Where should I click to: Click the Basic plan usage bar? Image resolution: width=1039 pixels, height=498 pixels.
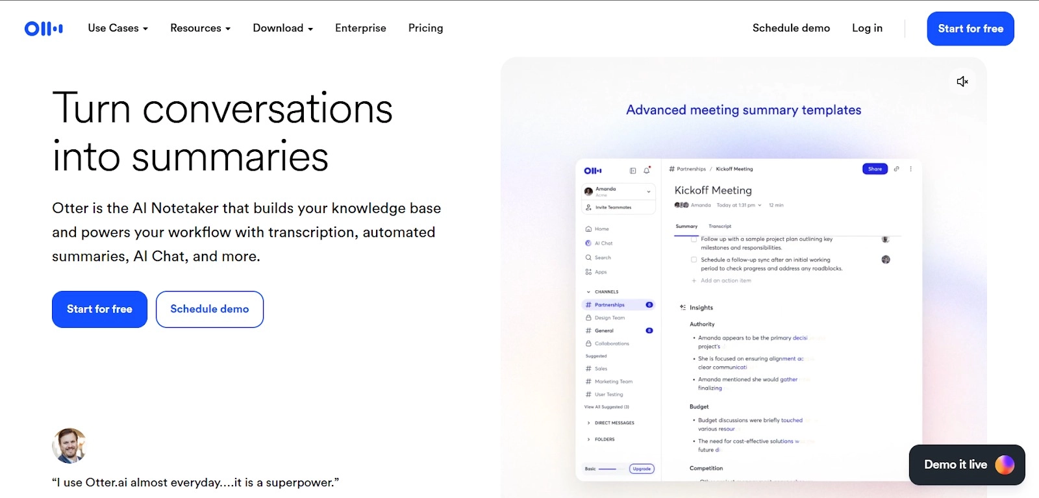607,469
